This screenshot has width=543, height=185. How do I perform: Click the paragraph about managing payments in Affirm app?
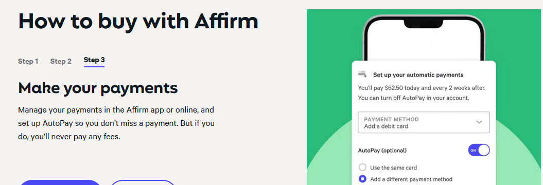116,123
